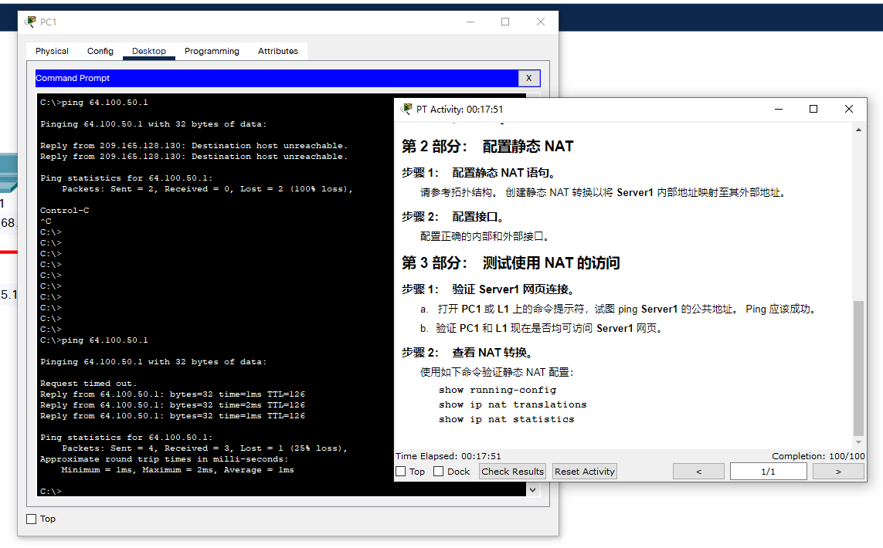883x548 pixels.
Task: Open the Config tab
Action: pyautogui.click(x=100, y=51)
